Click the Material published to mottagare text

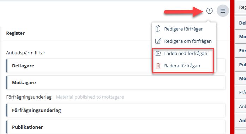click(x=90, y=97)
